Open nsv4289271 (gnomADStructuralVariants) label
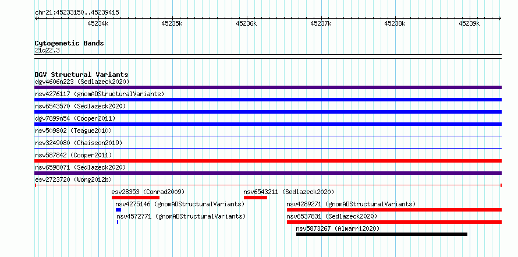The image size is (518, 257). pyautogui.click(x=351, y=204)
